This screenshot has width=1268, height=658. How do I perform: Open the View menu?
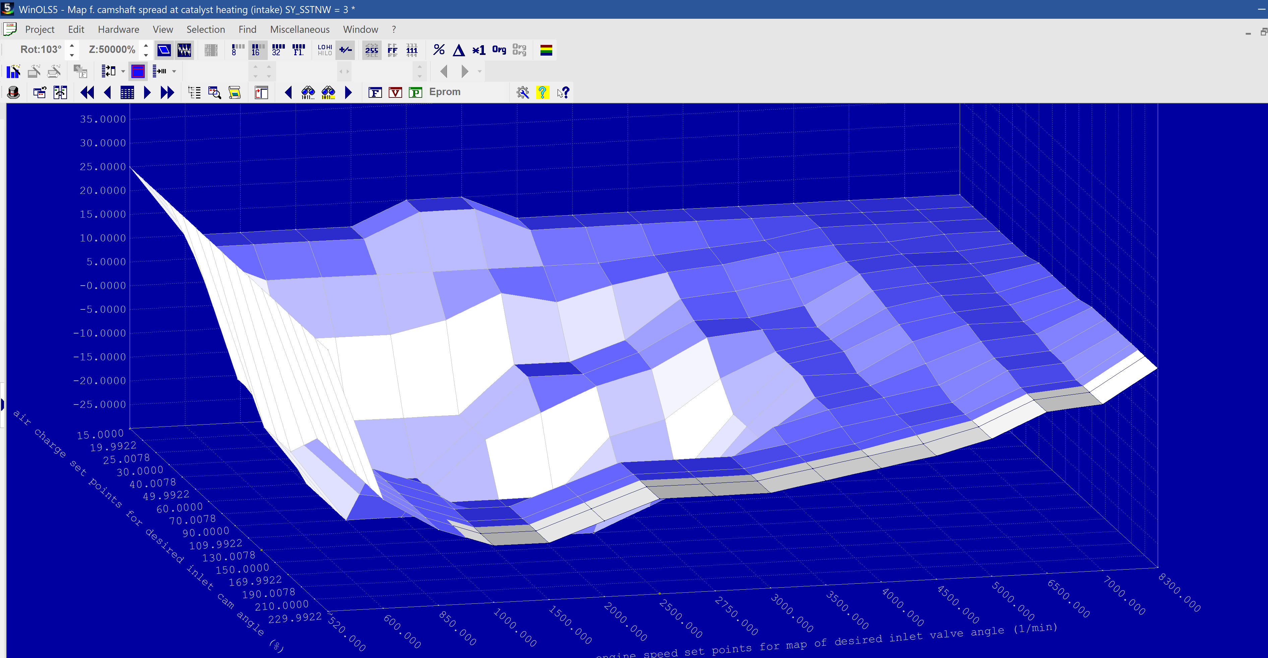click(163, 29)
